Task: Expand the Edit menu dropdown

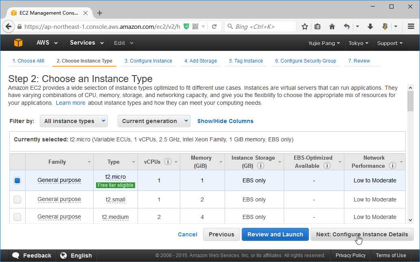Action: 123,43
